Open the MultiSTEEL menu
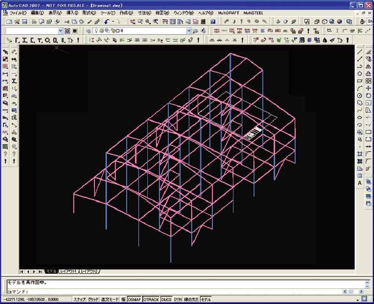This screenshot has height=304, width=374. point(253,13)
